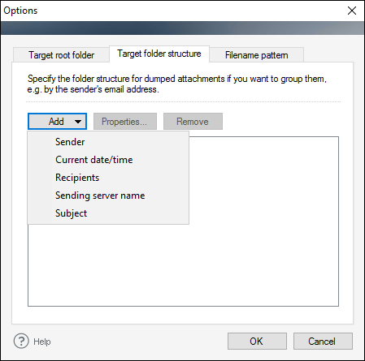Confirm with the OK button
The width and height of the screenshot is (365, 361).
(257, 342)
